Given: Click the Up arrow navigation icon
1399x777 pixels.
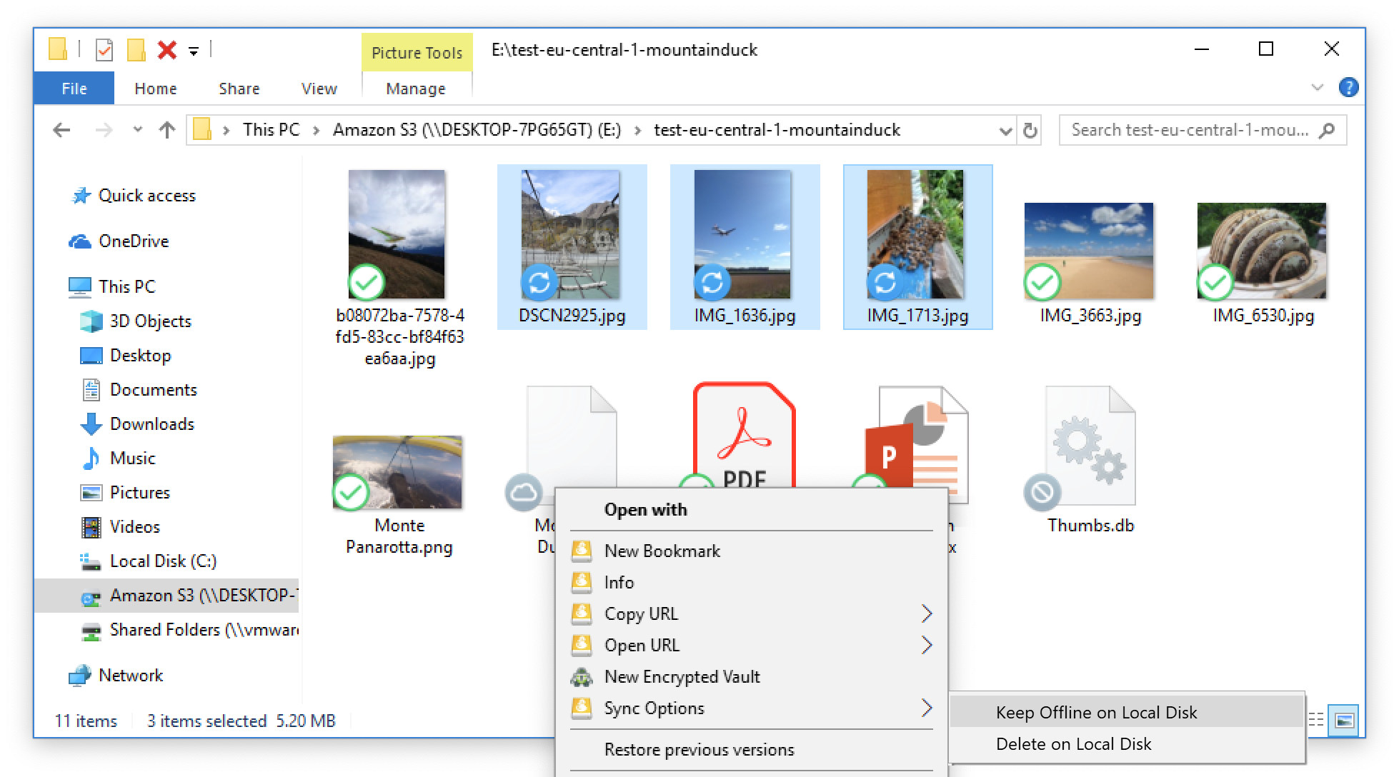Looking at the screenshot, I should tap(167, 130).
